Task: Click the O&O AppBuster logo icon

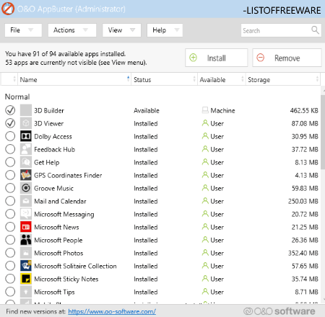Action: [x=8, y=9]
